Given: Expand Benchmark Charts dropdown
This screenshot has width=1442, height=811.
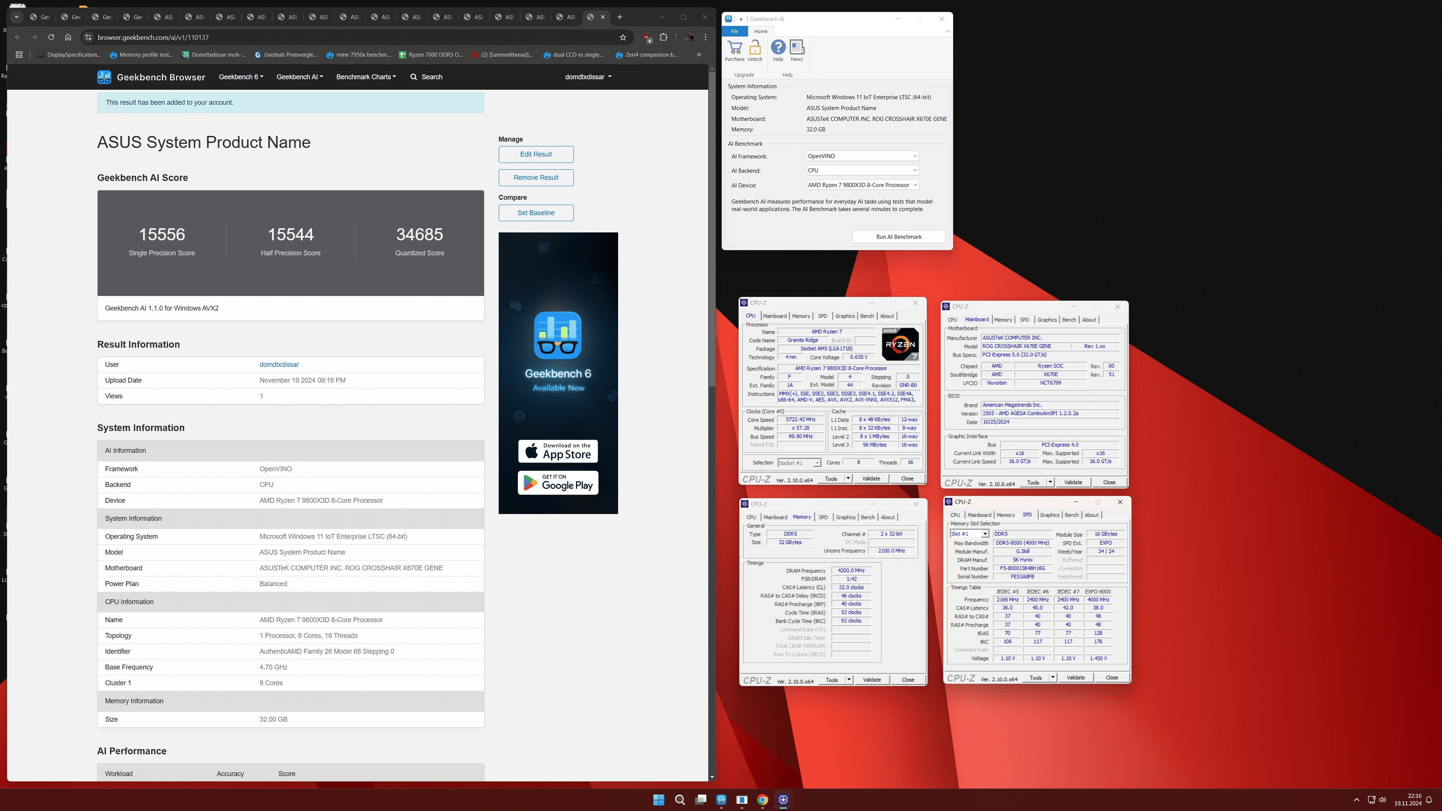Looking at the screenshot, I should 366,77.
